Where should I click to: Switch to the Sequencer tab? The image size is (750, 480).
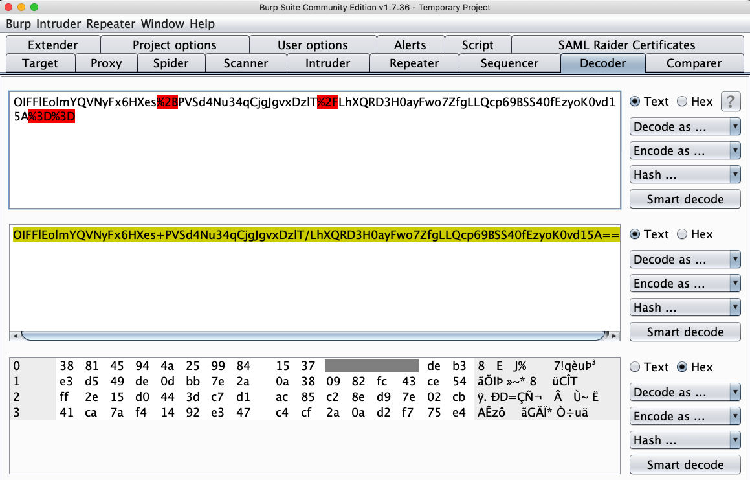(x=509, y=63)
